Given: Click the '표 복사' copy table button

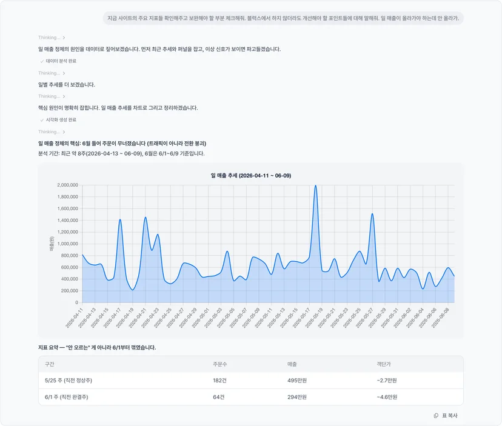Looking at the screenshot, I should 446,416.
